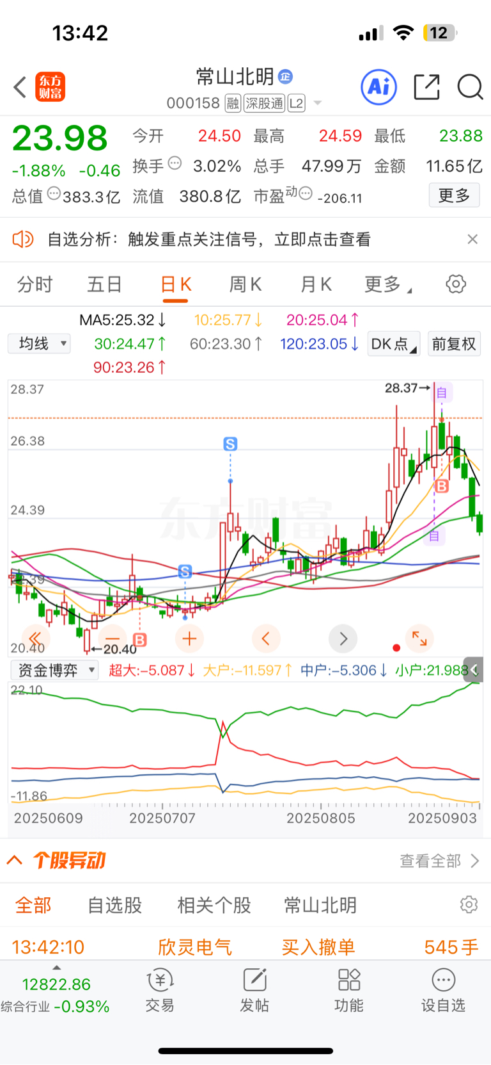491x1065 pixels.
Task: Open the search magnifier icon
Action: (470, 86)
